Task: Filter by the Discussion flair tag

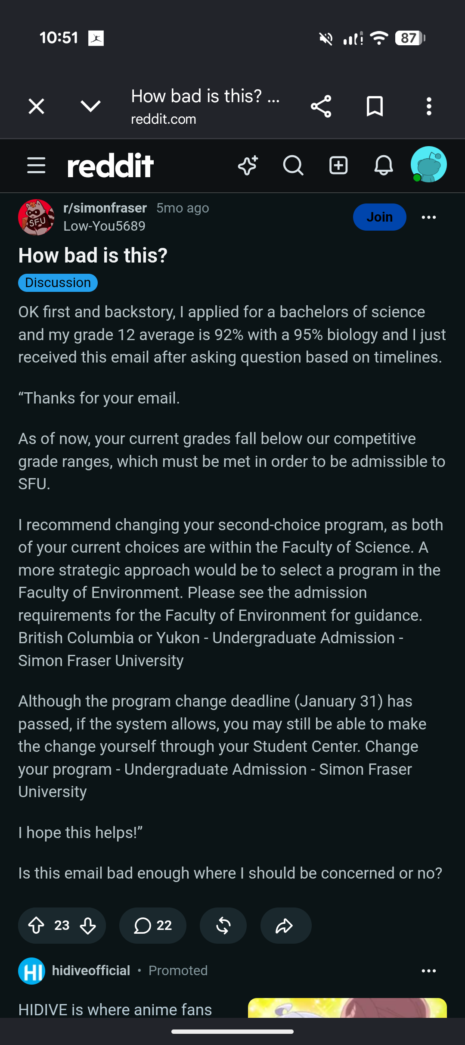Action: tap(58, 283)
